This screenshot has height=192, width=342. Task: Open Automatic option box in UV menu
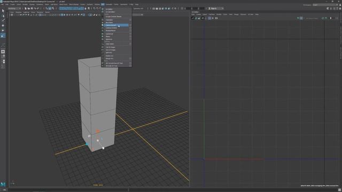click(x=130, y=20)
